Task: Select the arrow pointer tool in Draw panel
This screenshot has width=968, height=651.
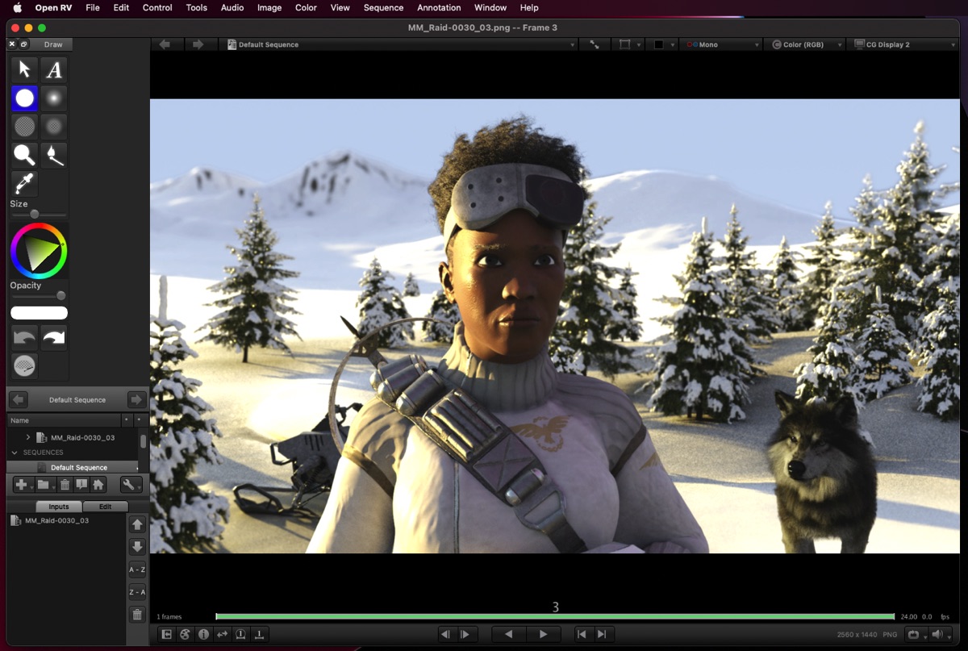Action: coord(25,69)
